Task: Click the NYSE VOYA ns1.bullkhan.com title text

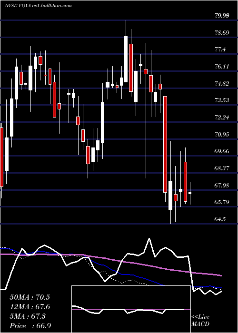Action: pyautogui.click(x=38, y=6)
